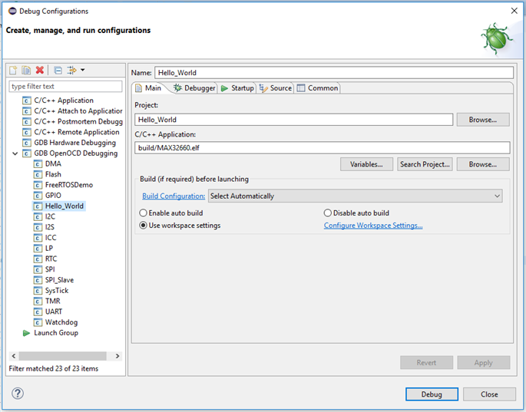Image resolution: width=526 pixels, height=412 pixels.
Task: Select Use workspace settings radio button
Action: pyautogui.click(x=144, y=226)
